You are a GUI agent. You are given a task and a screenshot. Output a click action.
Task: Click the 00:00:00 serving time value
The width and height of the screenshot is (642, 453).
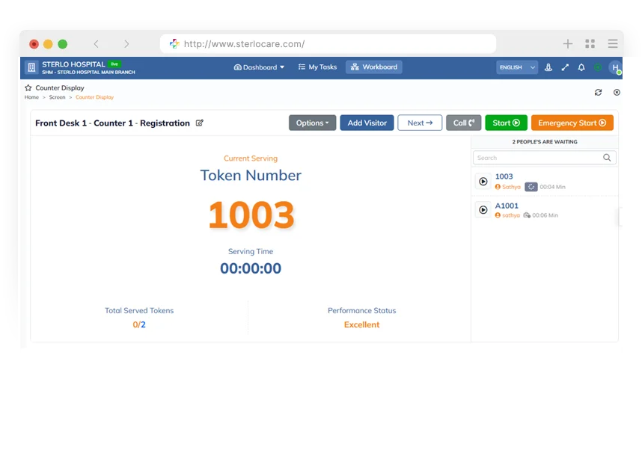point(251,268)
